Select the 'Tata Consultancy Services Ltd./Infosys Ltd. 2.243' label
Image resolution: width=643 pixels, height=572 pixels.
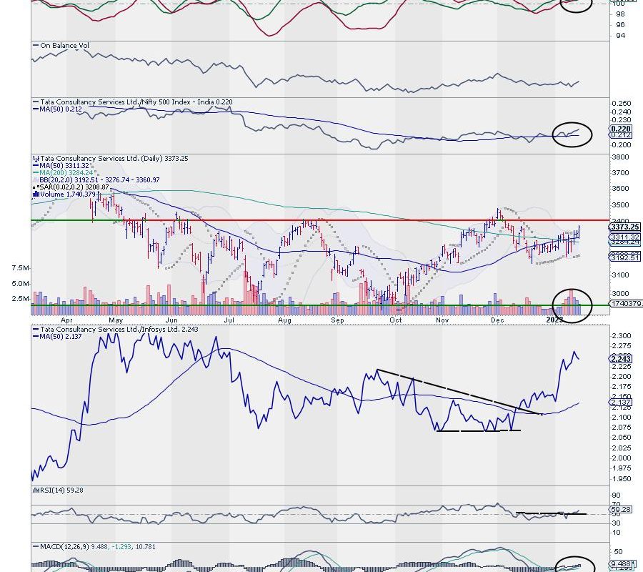[x=119, y=329]
